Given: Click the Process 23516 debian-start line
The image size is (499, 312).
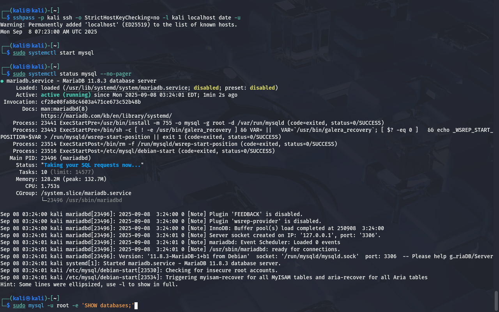Looking at the screenshot, I should [x=144, y=151].
